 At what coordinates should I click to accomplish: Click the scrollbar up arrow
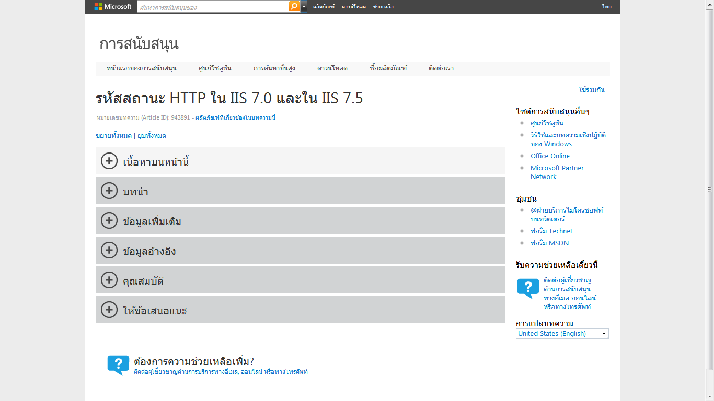[709, 4]
